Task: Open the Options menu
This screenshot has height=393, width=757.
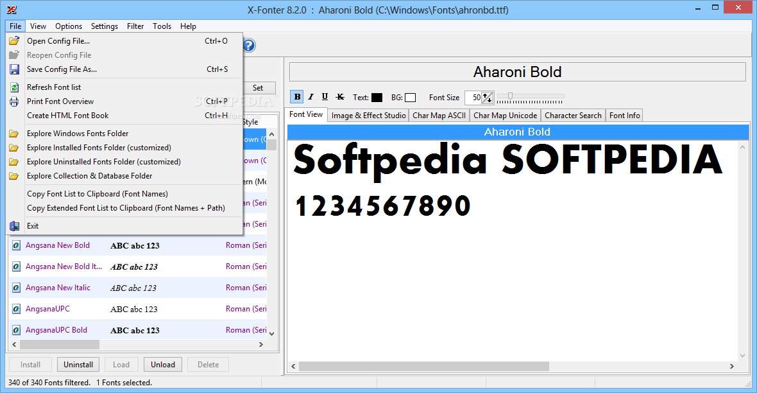Action: (x=69, y=26)
